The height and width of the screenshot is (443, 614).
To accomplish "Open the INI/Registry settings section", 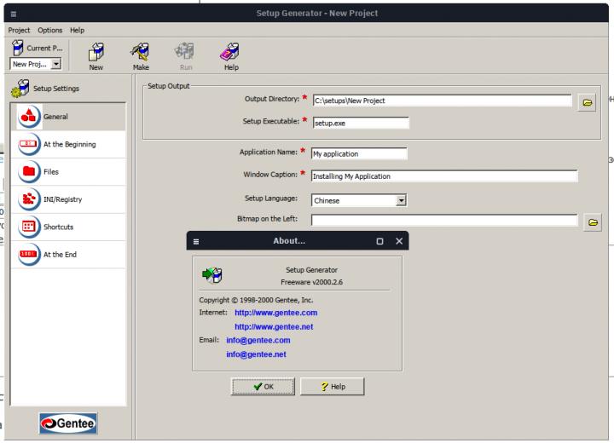I will pos(68,199).
